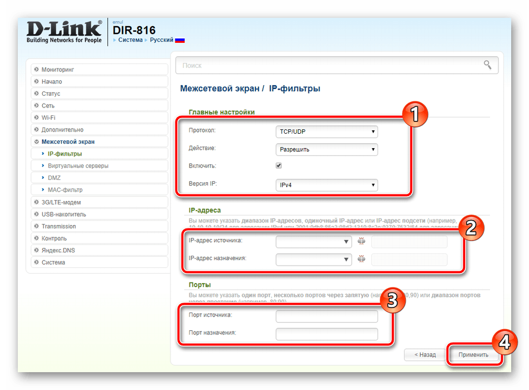529x390 pixels.
Task: Select Виртуальные серверы submenu item
Action: pos(100,166)
